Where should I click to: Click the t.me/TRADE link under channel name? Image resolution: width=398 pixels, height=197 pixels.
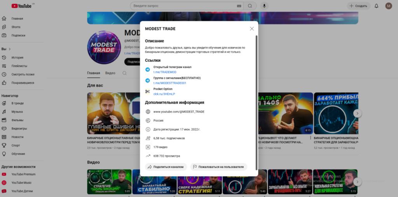click(132, 54)
